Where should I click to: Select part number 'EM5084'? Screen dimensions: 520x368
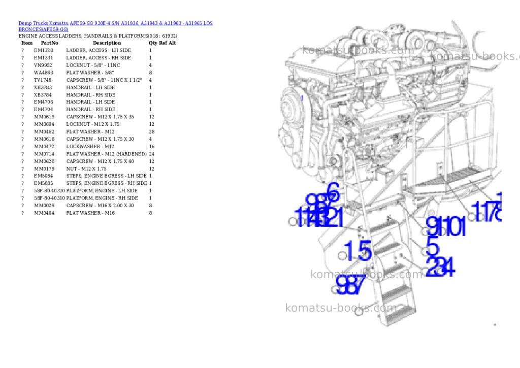44,176
